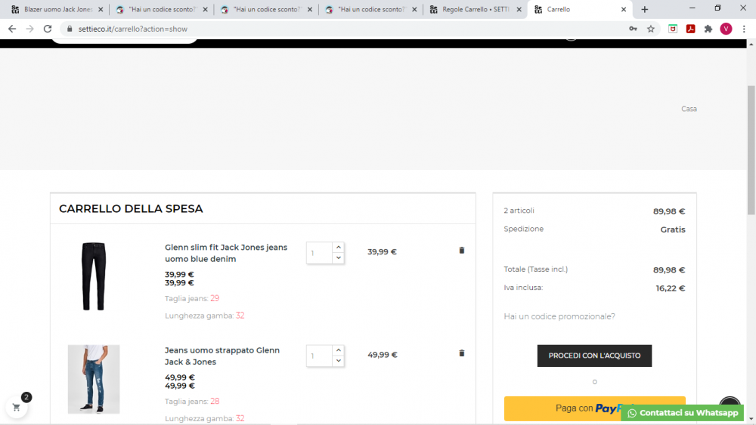This screenshot has height=425, width=756.
Task: Select 2 articoli label
Action: coord(519,211)
